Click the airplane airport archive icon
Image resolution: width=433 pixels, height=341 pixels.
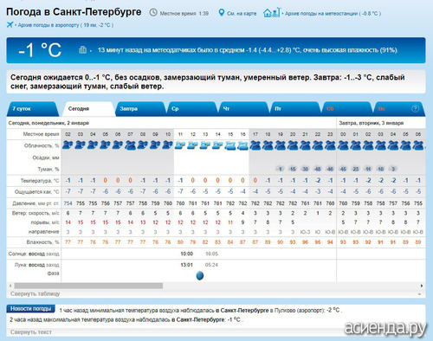click(x=10, y=24)
